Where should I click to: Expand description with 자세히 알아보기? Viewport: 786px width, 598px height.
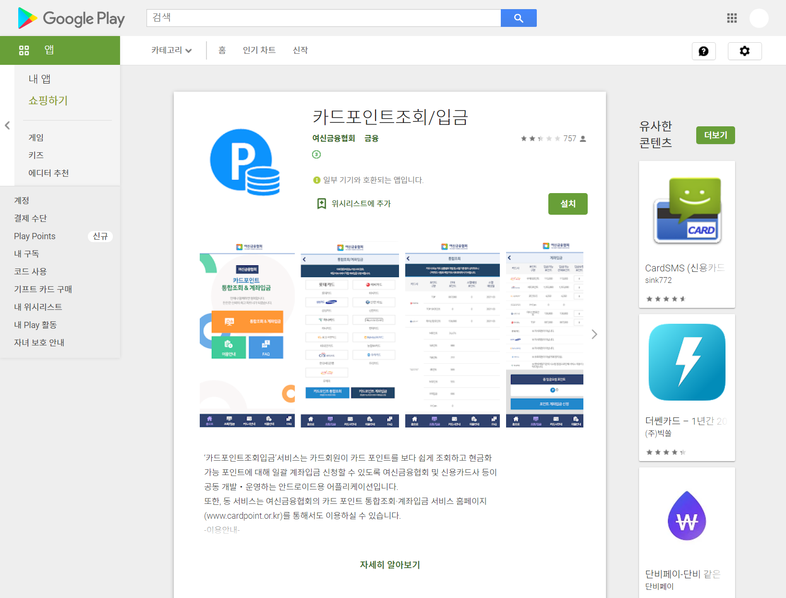click(x=390, y=565)
